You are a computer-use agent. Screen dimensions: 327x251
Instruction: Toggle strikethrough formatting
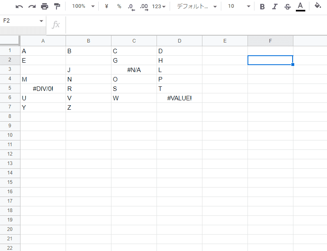[288, 7]
